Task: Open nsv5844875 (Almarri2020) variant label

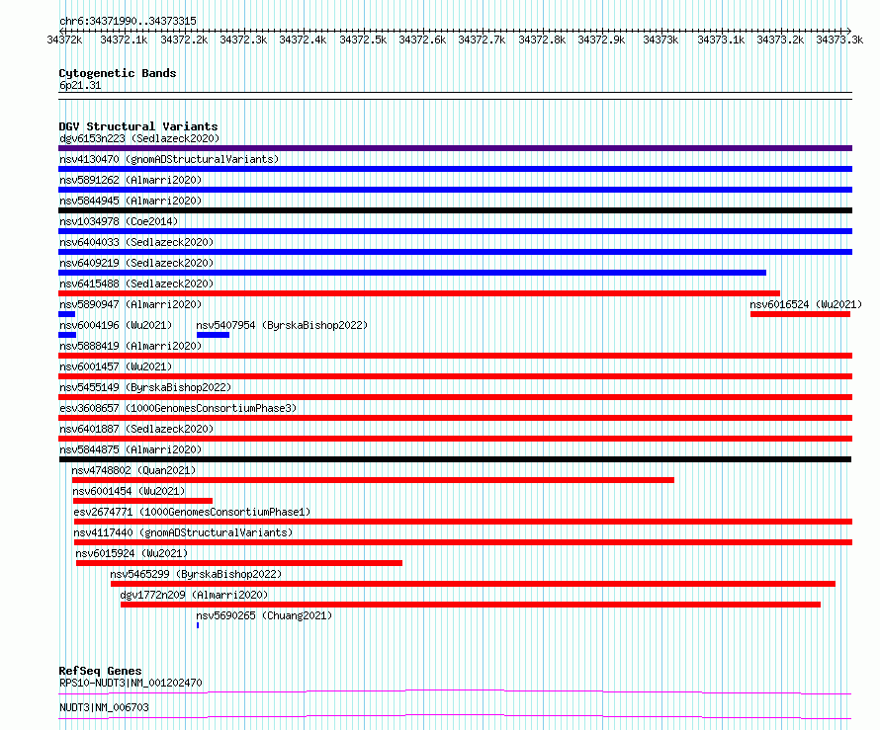Action: click(x=131, y=449)
